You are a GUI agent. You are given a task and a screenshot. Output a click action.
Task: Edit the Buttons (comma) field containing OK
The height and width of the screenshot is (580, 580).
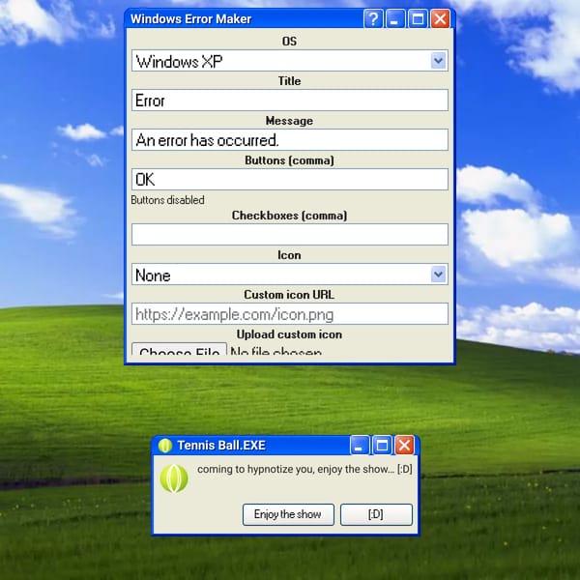click(290, 180)
